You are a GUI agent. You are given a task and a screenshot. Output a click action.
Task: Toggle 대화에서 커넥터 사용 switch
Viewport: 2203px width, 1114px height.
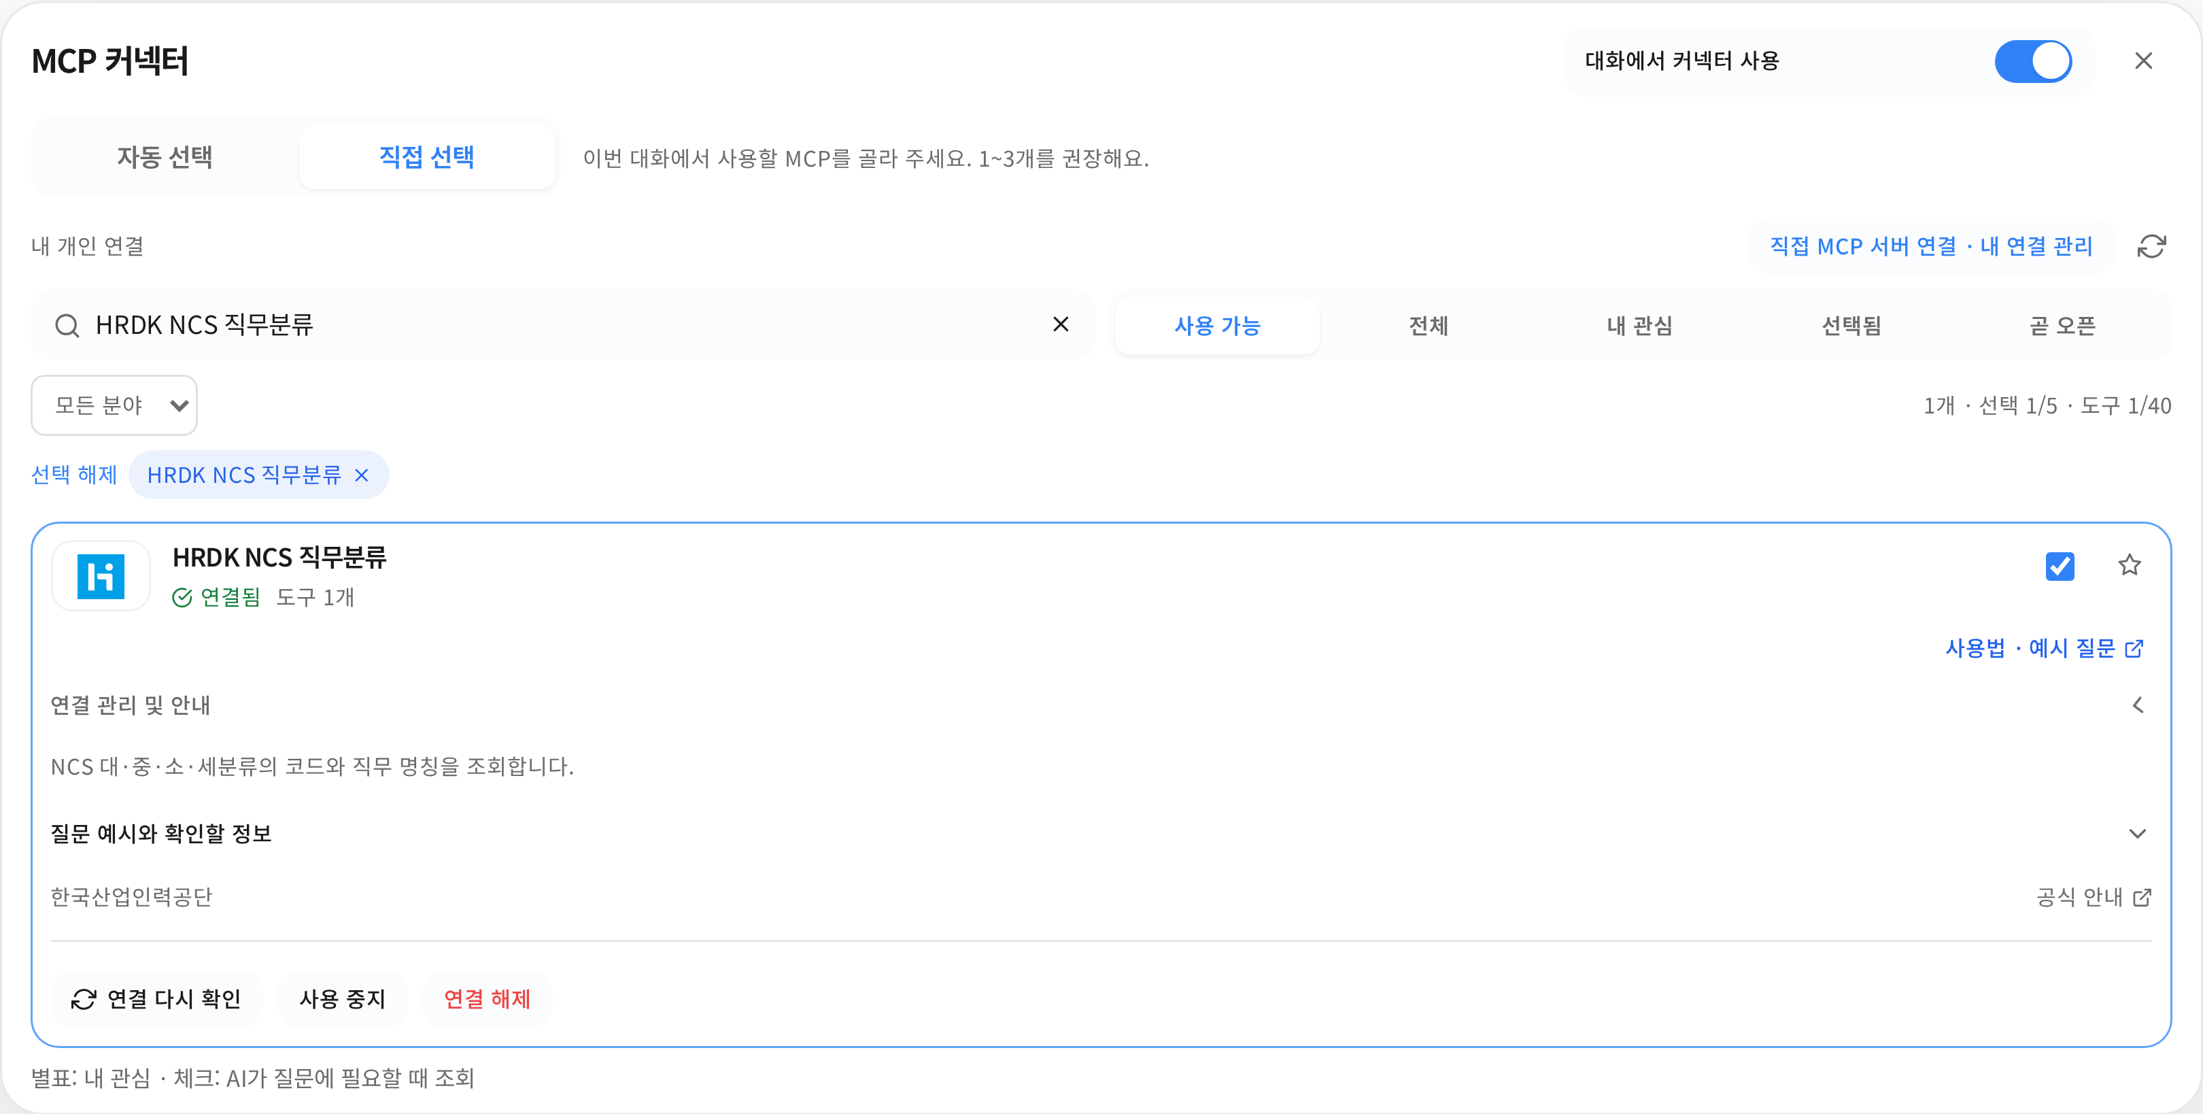pyautogui.click(x=2033, y=62)
